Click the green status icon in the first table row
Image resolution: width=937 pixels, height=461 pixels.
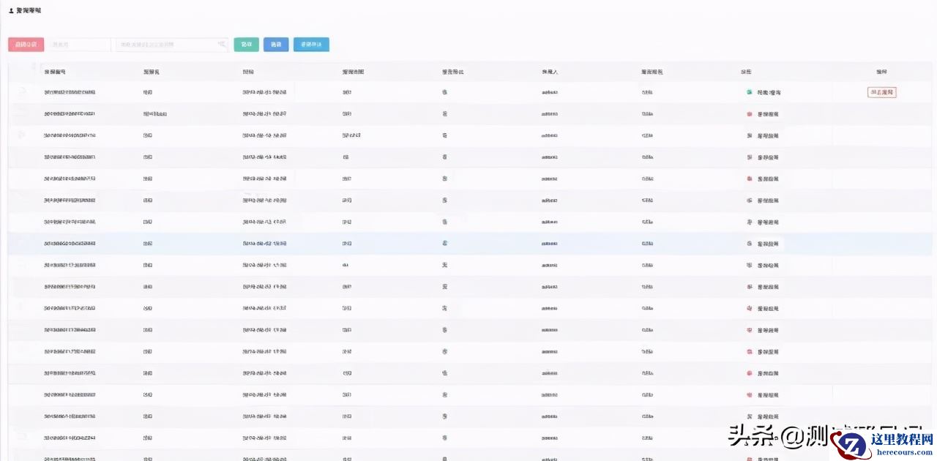click(749, 92)
